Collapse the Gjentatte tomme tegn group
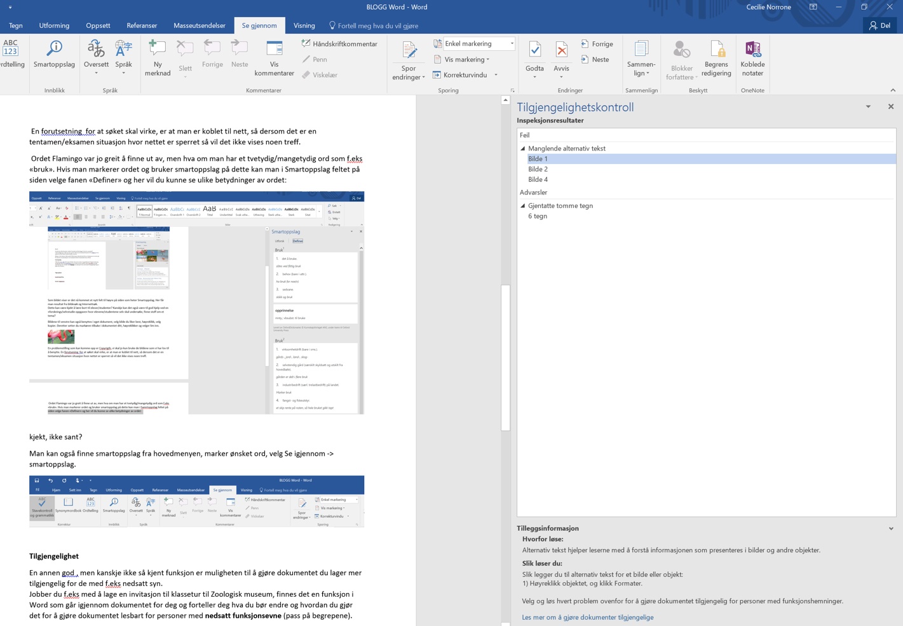This screenshot has width=903, height=626. tap(523, 206)
